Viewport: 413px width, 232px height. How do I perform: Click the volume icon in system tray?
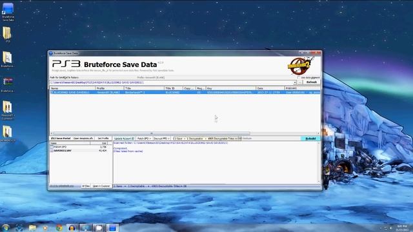(391, 228)
